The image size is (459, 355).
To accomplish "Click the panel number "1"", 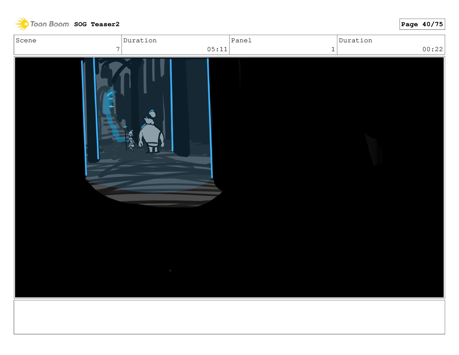I will [333, 49].
